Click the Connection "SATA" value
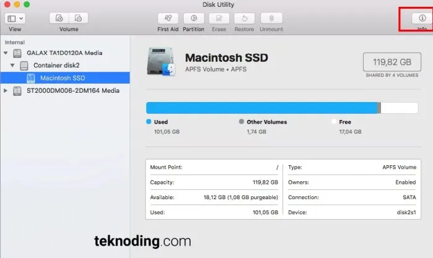 (409, 197)
